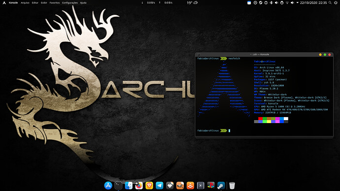Click the 'Terminal: konsole' line

click(266, 103)
